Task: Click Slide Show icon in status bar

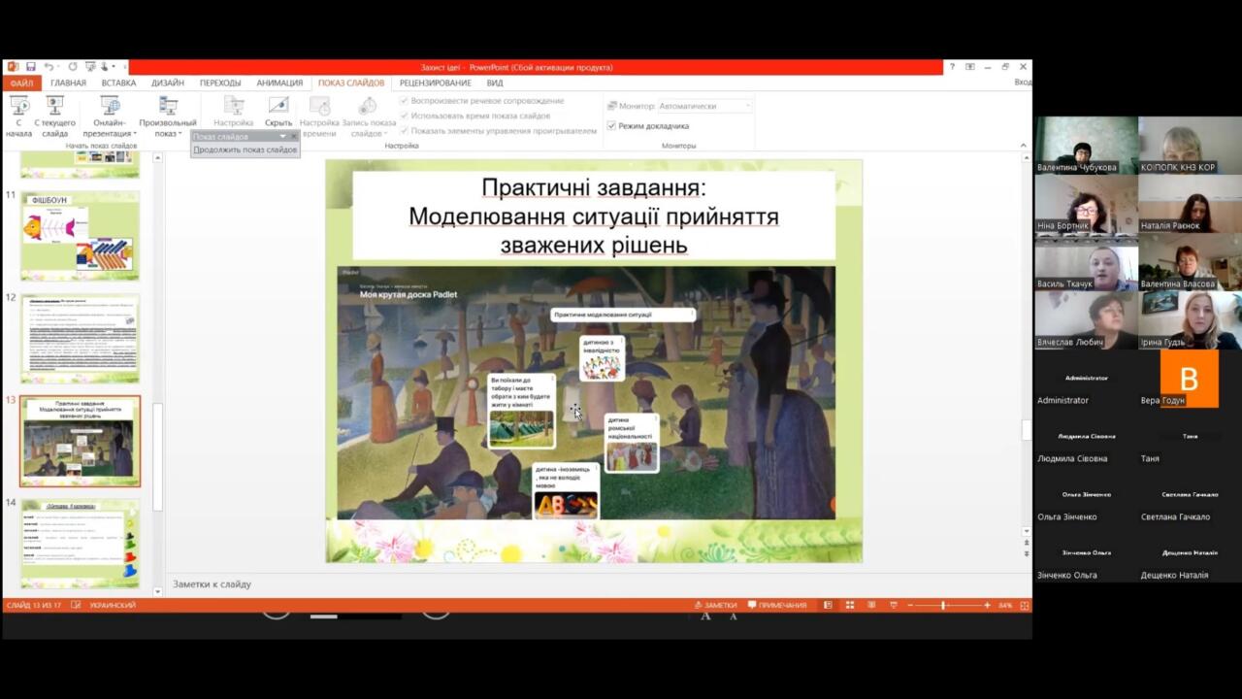Action: point(893,605)
